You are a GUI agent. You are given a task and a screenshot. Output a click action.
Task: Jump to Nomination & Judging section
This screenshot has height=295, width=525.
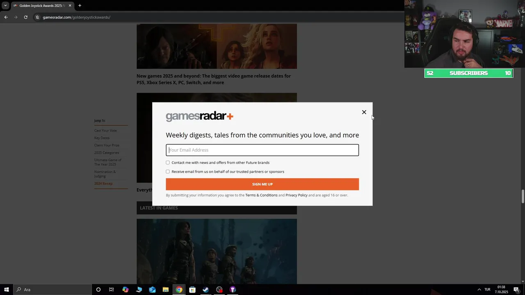[105, 174]
